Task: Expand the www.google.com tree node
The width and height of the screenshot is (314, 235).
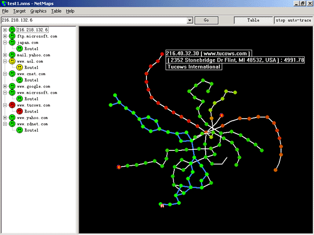Action: [5, 86]
